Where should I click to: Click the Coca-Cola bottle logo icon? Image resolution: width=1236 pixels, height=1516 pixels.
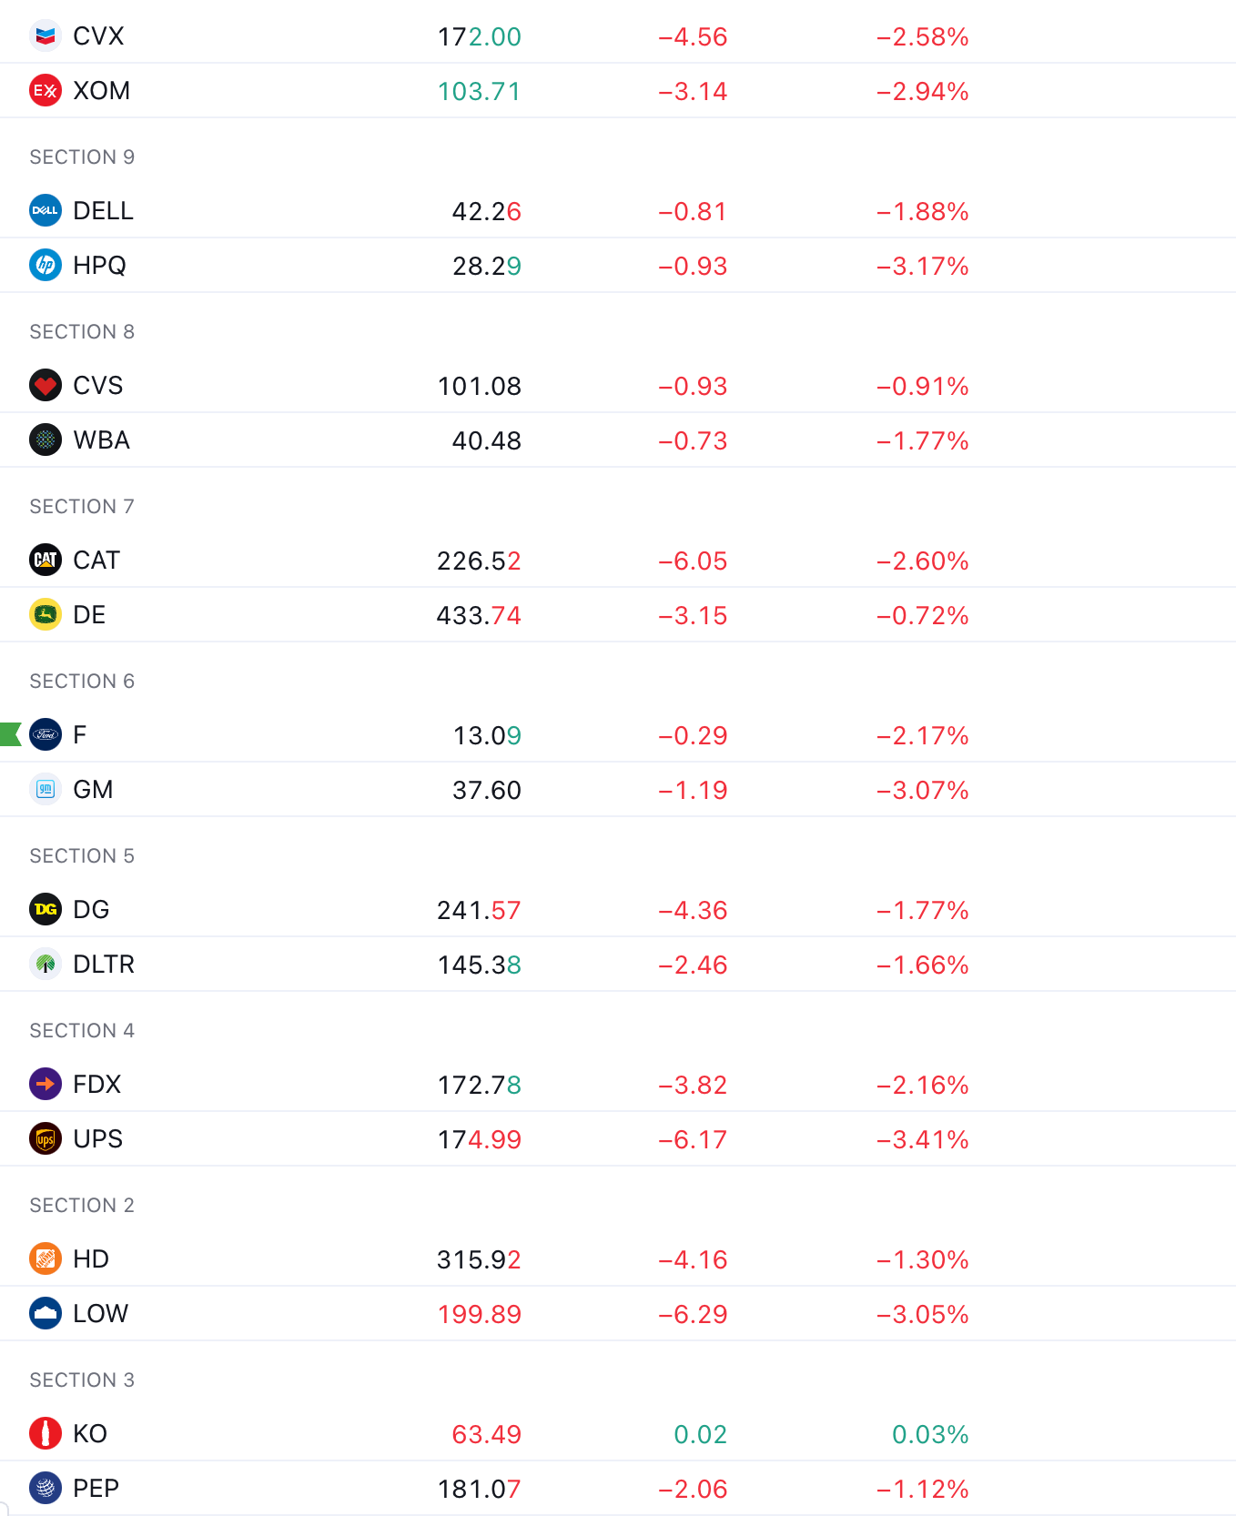tap(46, 1434)
